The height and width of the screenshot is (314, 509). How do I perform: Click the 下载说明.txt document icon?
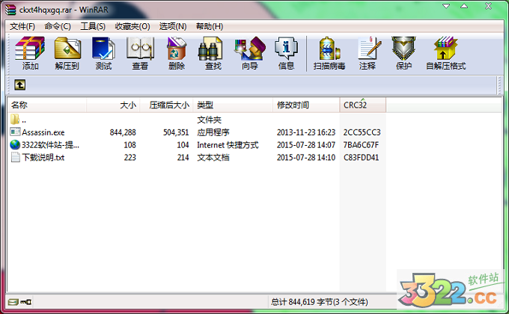[15, 157]
